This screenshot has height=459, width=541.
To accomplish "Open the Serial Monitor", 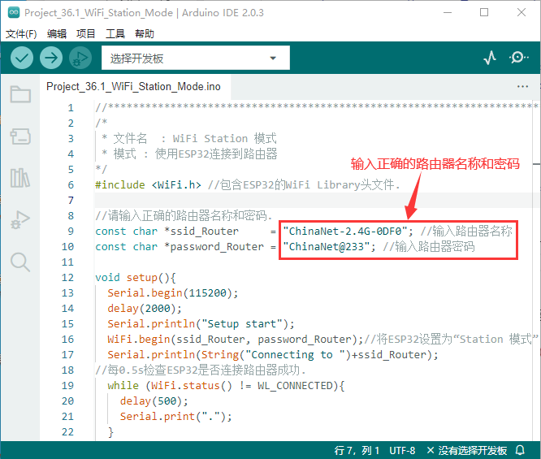I will coord(518,58).
